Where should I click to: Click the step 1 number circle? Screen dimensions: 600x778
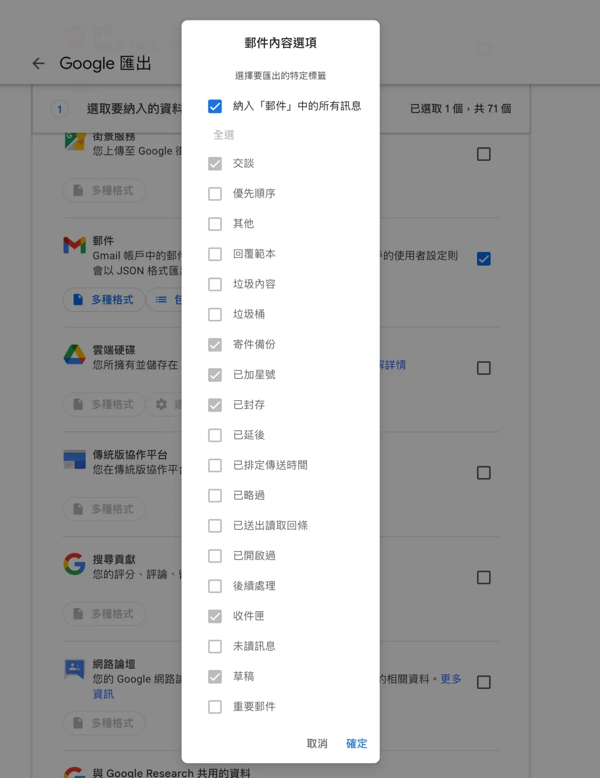coord(59,109)
